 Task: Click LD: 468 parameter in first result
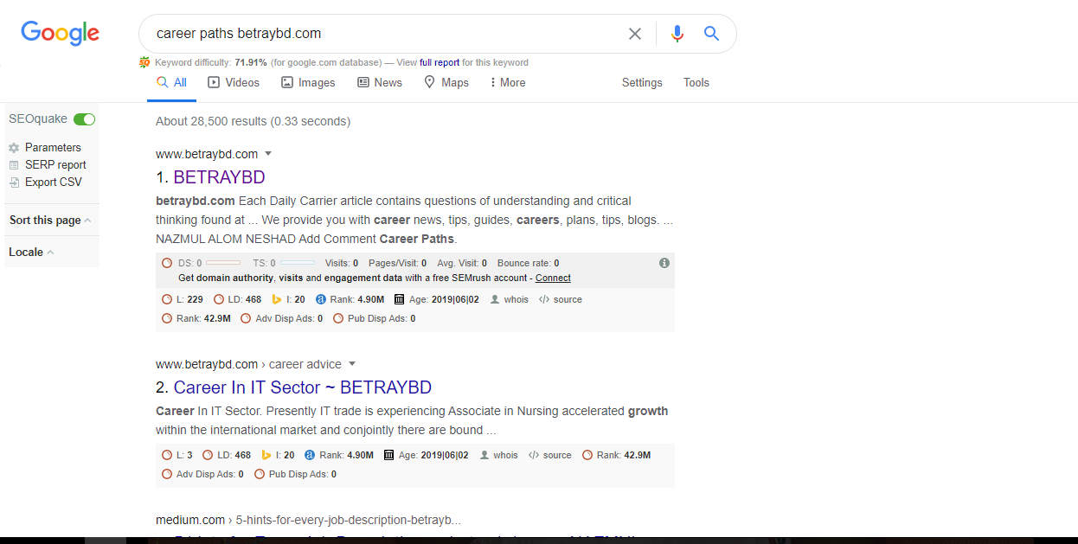[237, 299]
